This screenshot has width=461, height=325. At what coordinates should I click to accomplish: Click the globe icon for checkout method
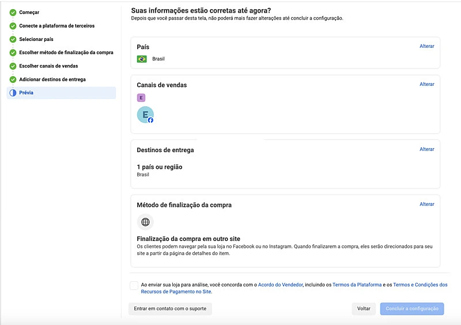(x=145, y=222)
